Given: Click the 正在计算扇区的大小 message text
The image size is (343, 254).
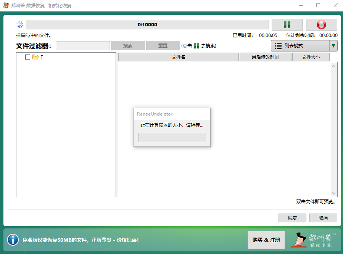Looking at the screenshot, I should [172, 125].
